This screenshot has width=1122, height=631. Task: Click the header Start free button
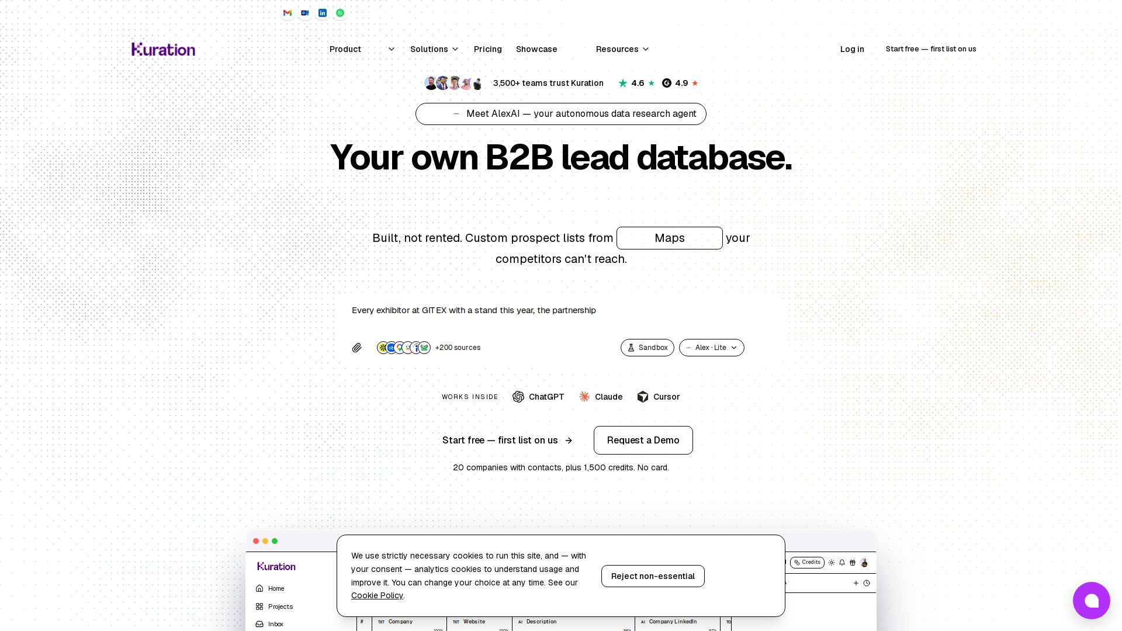[x=931, y=49]
